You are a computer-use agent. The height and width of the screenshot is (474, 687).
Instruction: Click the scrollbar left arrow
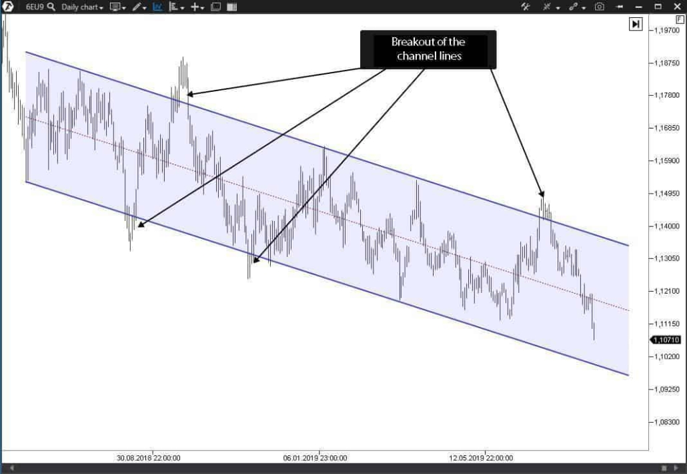(11, 469)
